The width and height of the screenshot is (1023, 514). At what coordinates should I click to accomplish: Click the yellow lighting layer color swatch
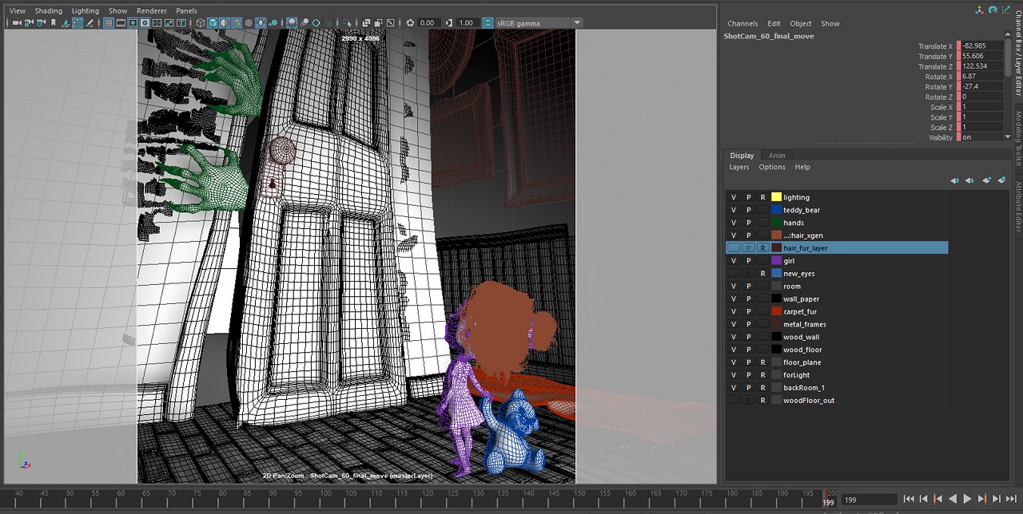[776, 197]
